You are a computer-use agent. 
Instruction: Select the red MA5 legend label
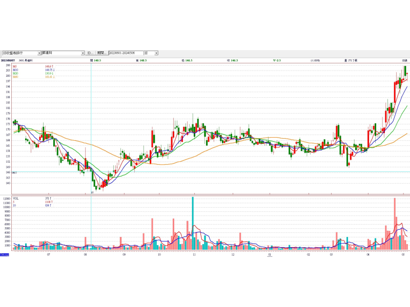15,67
